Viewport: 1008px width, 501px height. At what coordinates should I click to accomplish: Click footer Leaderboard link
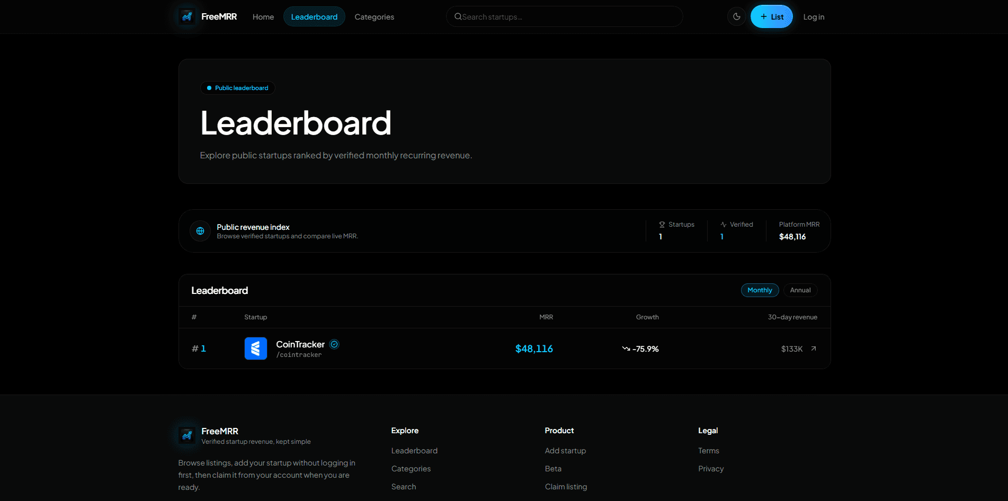[414, 451]
